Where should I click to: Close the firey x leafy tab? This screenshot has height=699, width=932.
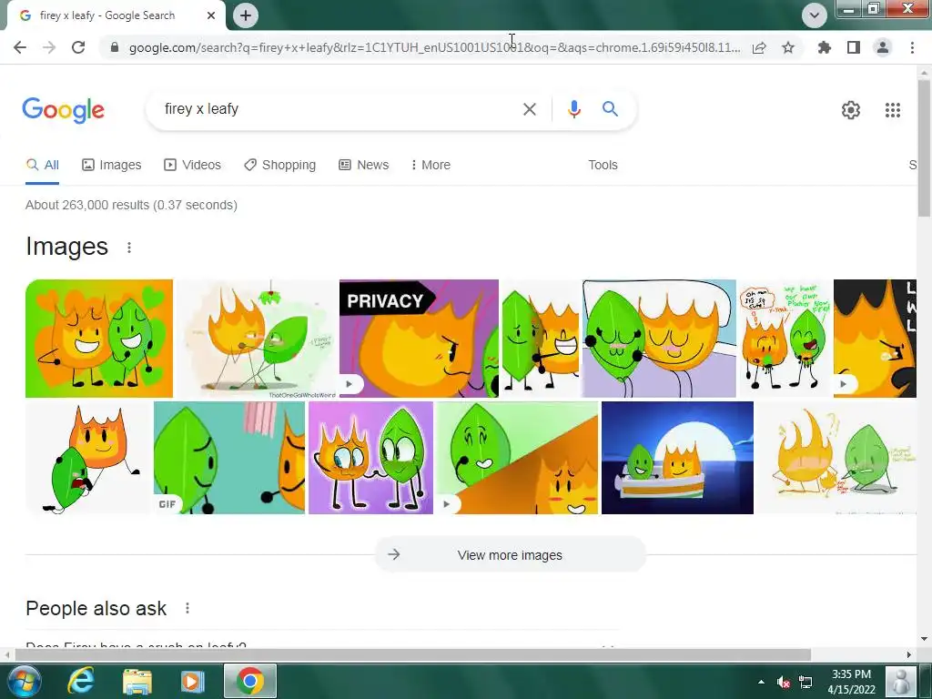[211, 15]
